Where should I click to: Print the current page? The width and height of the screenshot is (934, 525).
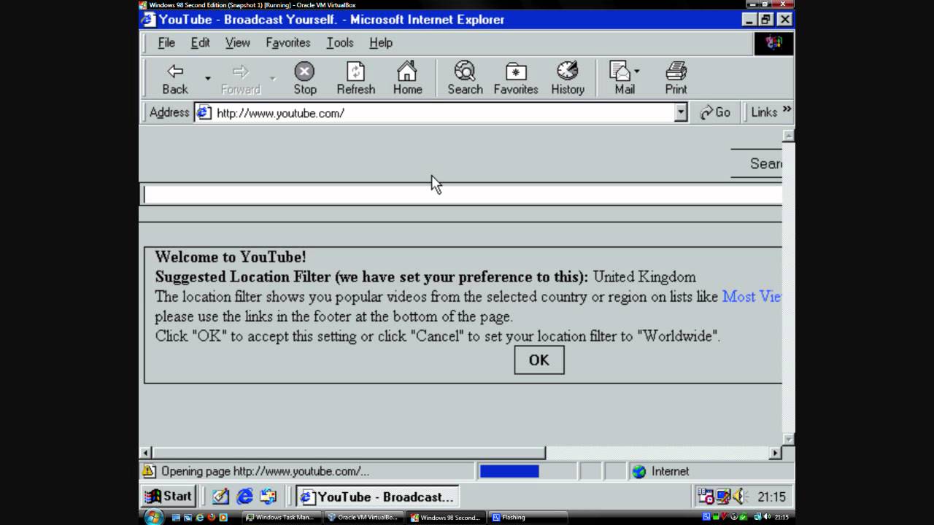[676, 78]
